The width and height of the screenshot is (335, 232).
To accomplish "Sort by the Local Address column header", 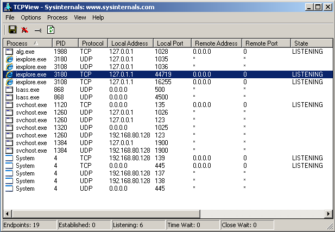I will [x=130, y=43].
